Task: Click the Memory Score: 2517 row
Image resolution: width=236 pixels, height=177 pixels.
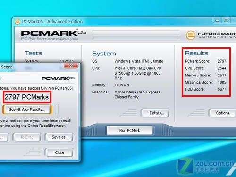Action: click(x=205, y=75)
